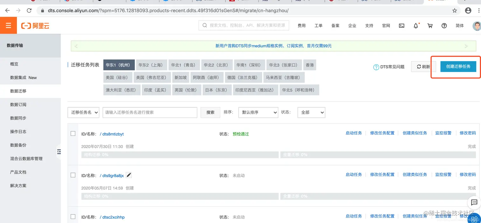Check the checkbox for task dts8mtizbyt

73,133
